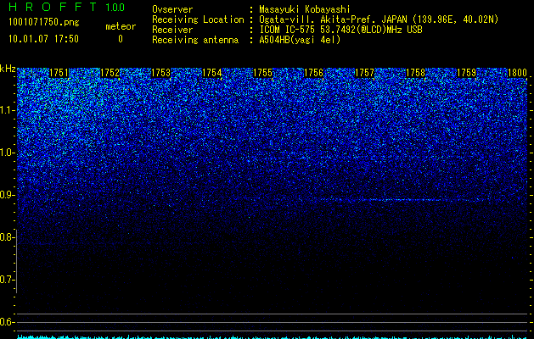Click the Receiving Location label
Screen dimensions: 534x339
pyautogui.click(x=198, y=19)
